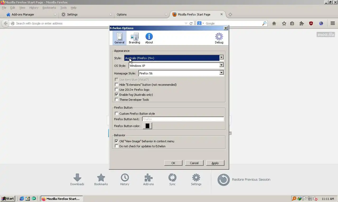Click the Back arrow button
This screenshot has height=202, width=338.
click(x=6, y=23)
